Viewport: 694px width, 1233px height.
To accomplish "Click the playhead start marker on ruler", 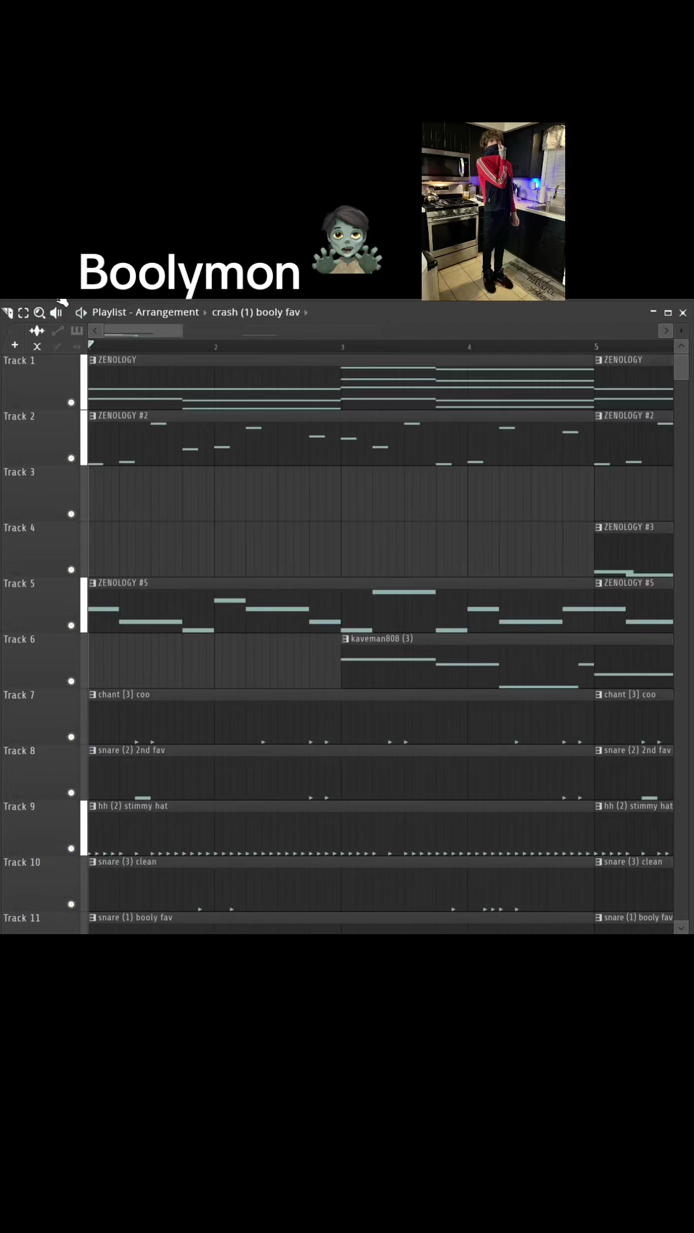I will click(x=91, y=344).
